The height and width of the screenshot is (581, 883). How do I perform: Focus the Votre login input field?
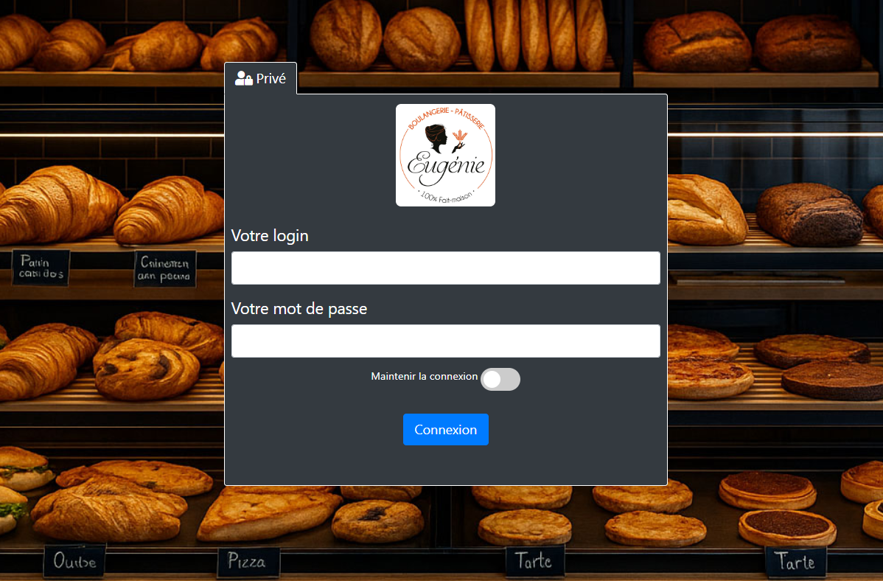(x=445, y=268)
